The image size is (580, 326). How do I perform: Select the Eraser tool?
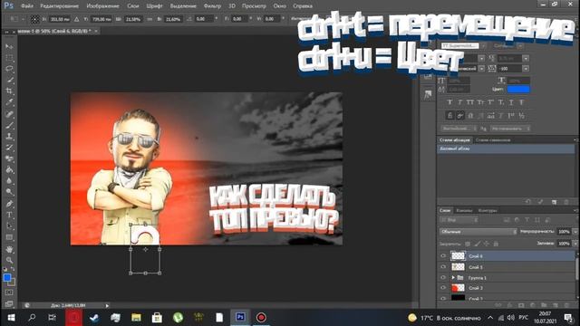click(x=9, y=159)
